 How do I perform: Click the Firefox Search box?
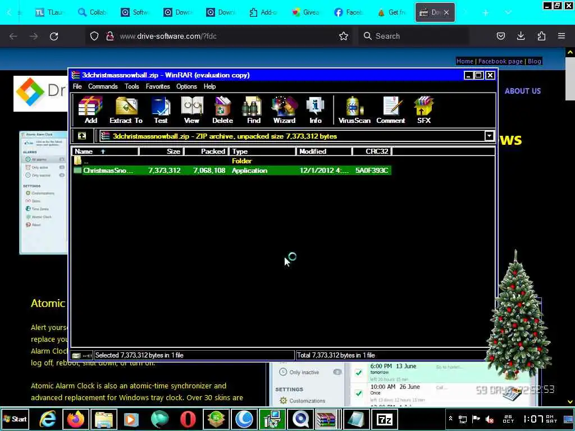tap(413, 36)
